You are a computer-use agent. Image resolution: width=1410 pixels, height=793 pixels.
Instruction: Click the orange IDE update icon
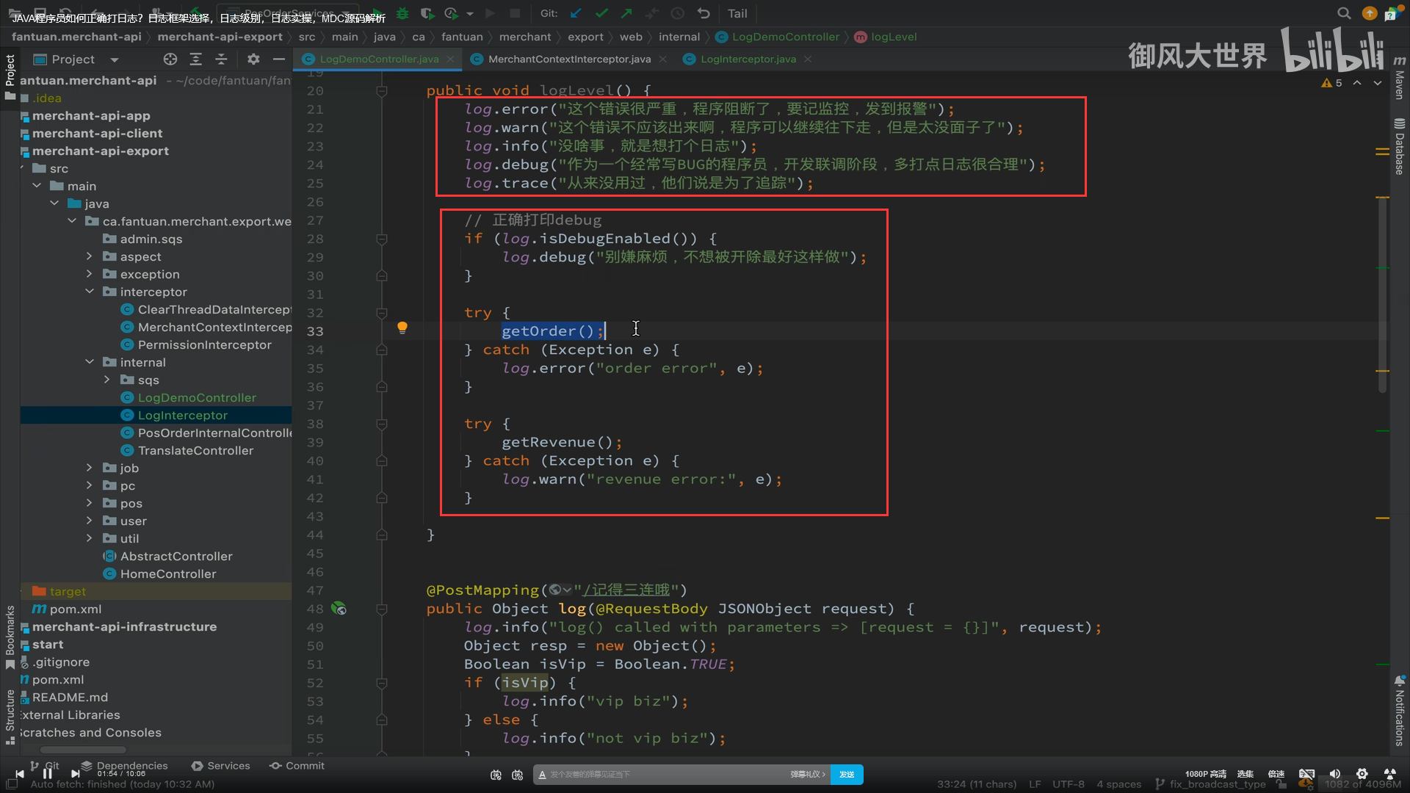point(1370,13)
